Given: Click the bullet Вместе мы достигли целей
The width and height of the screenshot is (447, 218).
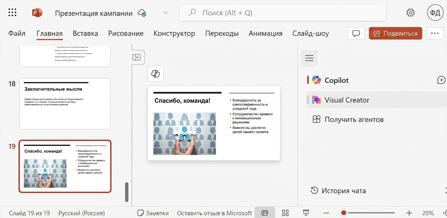Looking at the screenshot, I should coord(250,130).
